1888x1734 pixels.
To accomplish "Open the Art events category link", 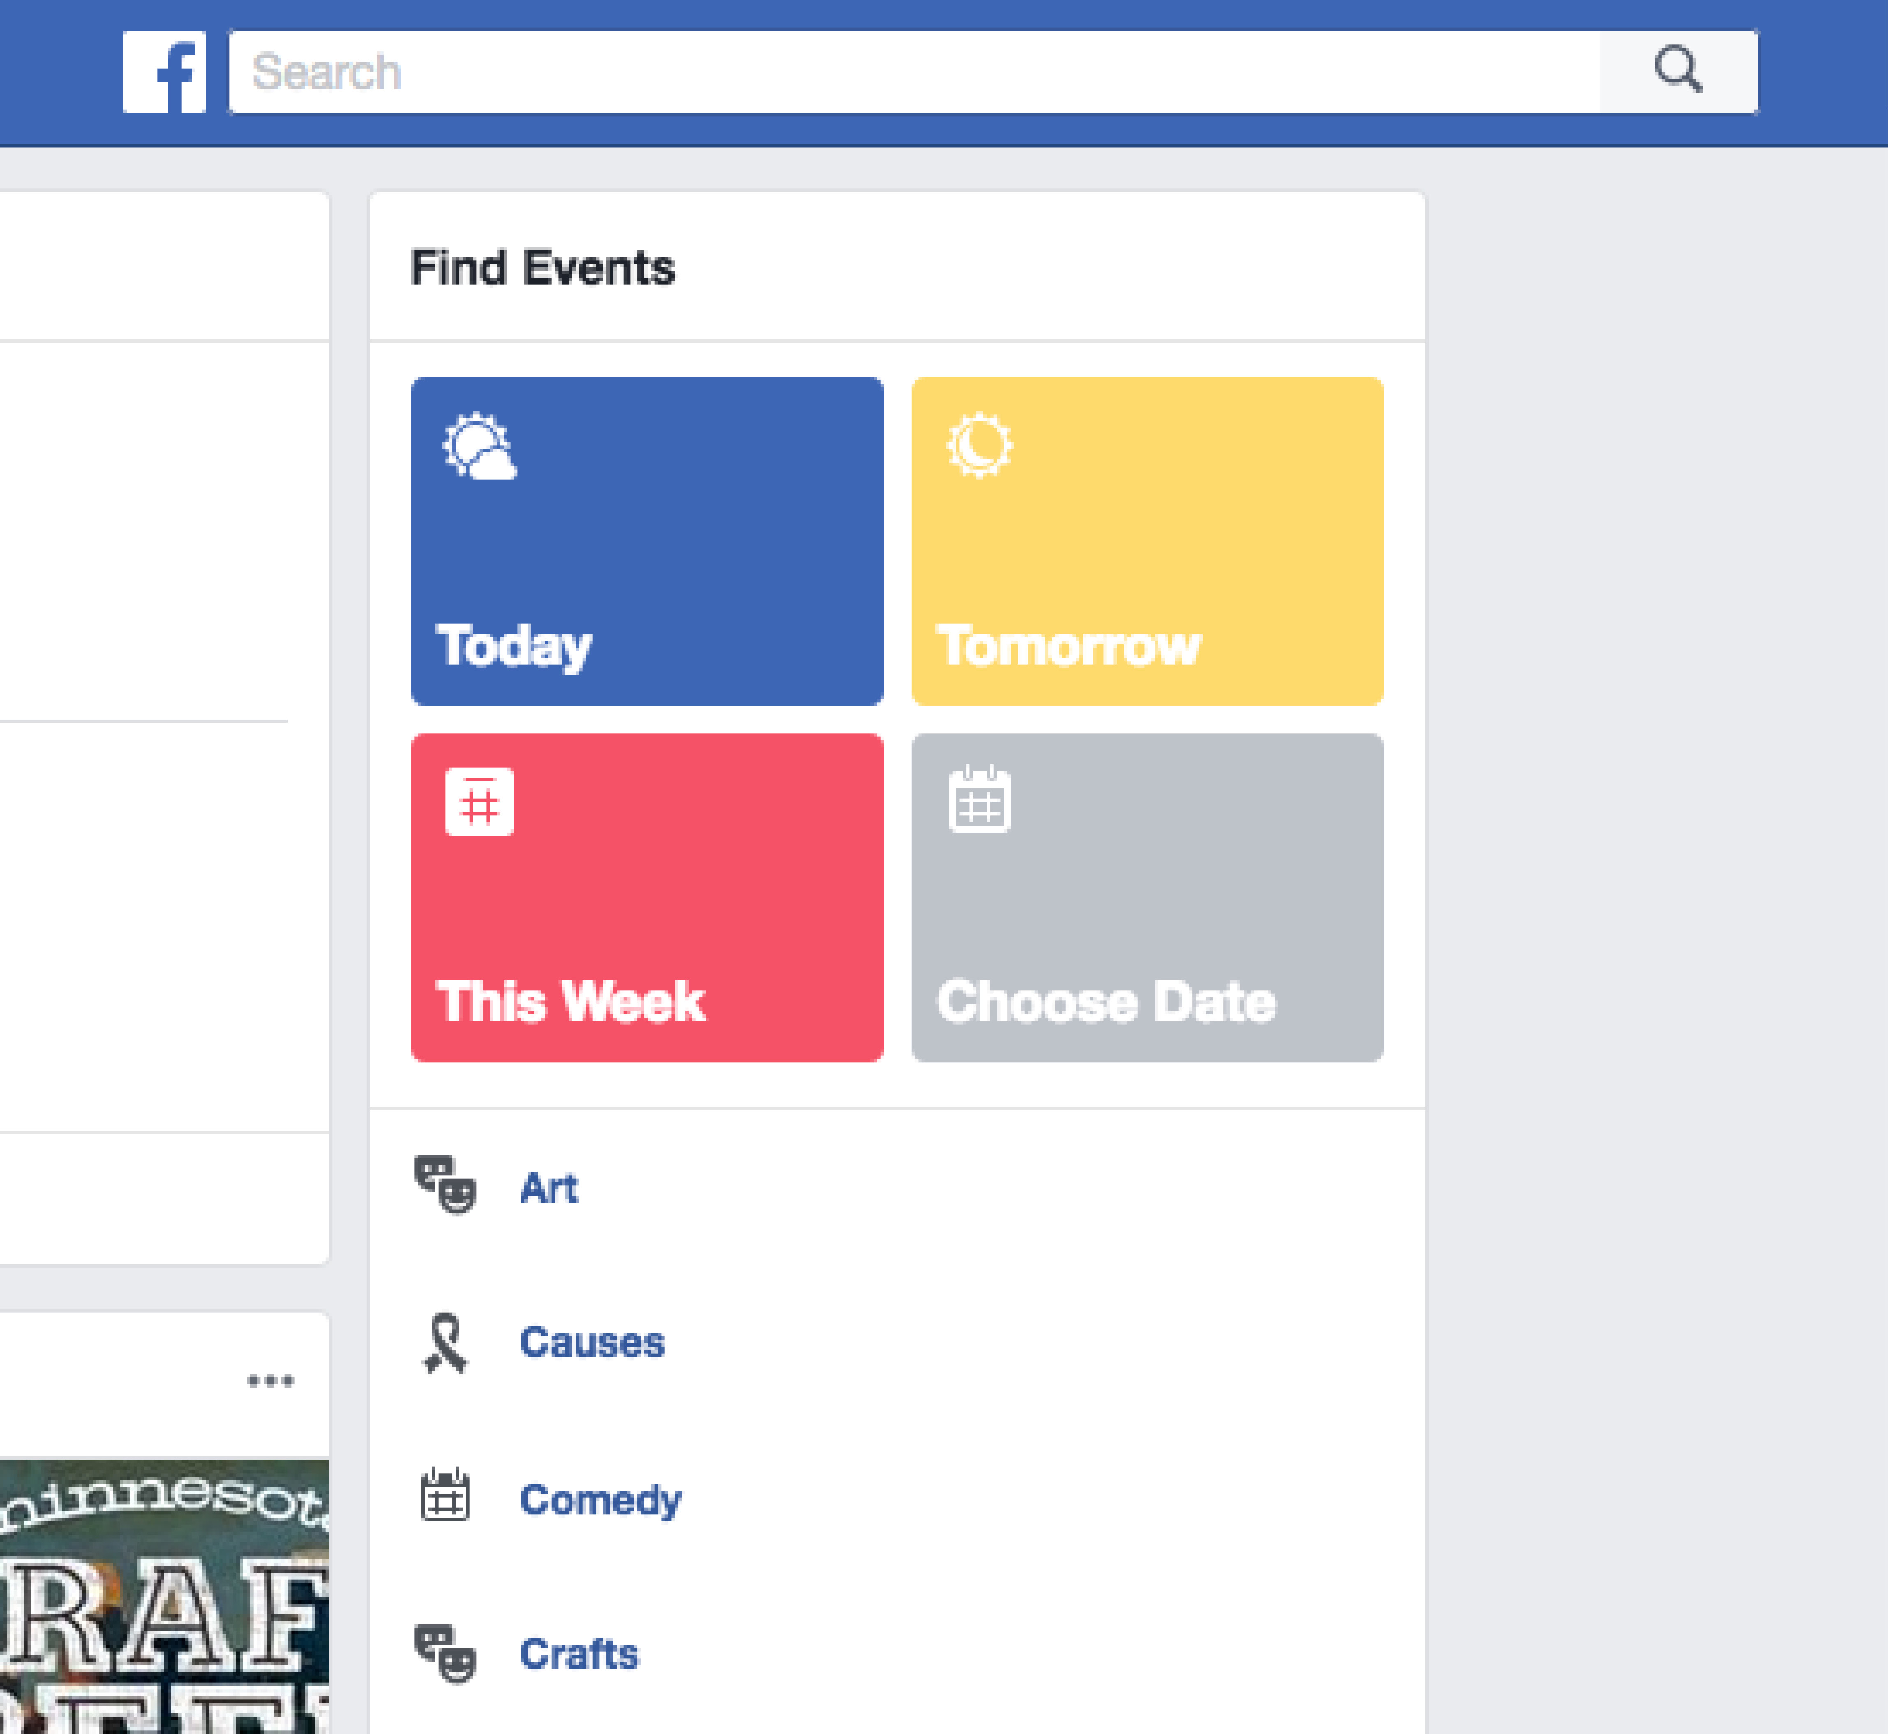I will point(549,1188).
